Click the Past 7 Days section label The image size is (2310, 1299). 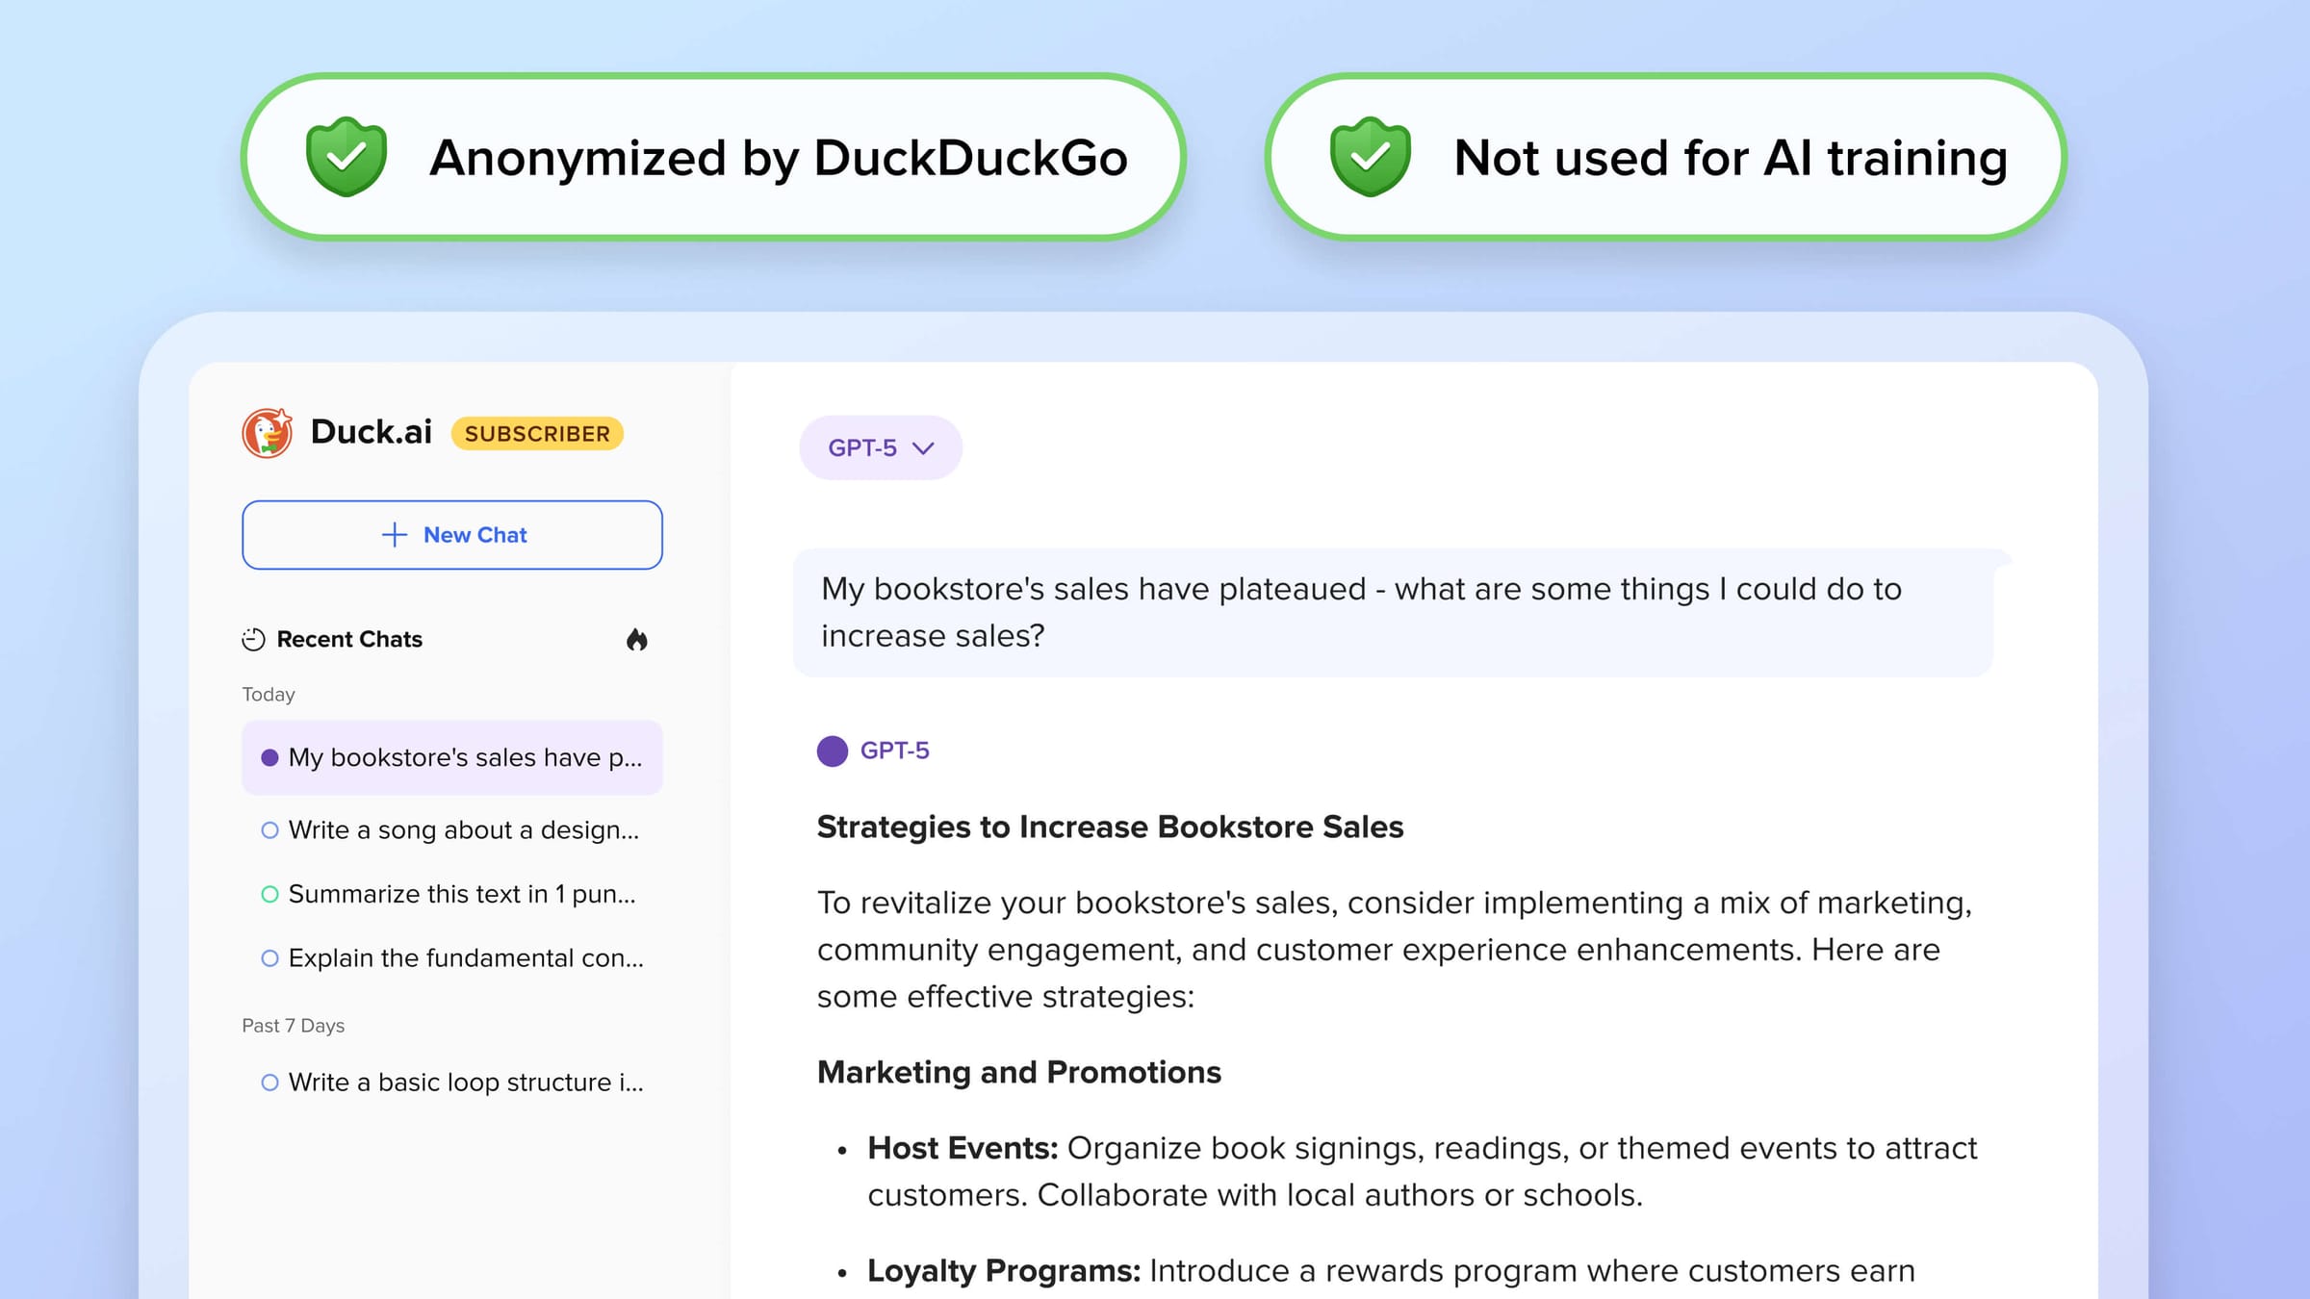coord(293,1025)
